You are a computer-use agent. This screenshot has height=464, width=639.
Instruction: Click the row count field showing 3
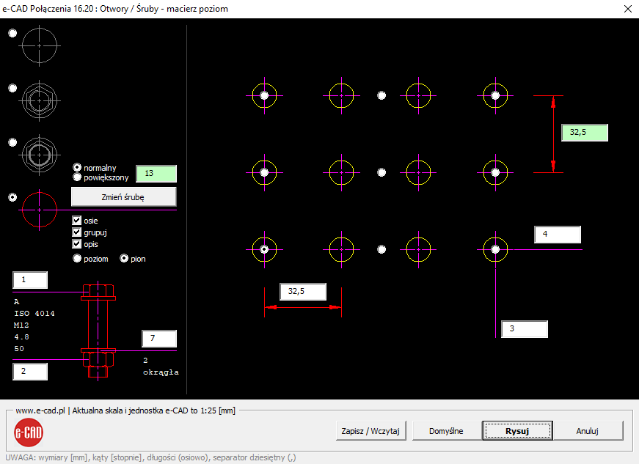pyautogui.click(x=525, y=329)
